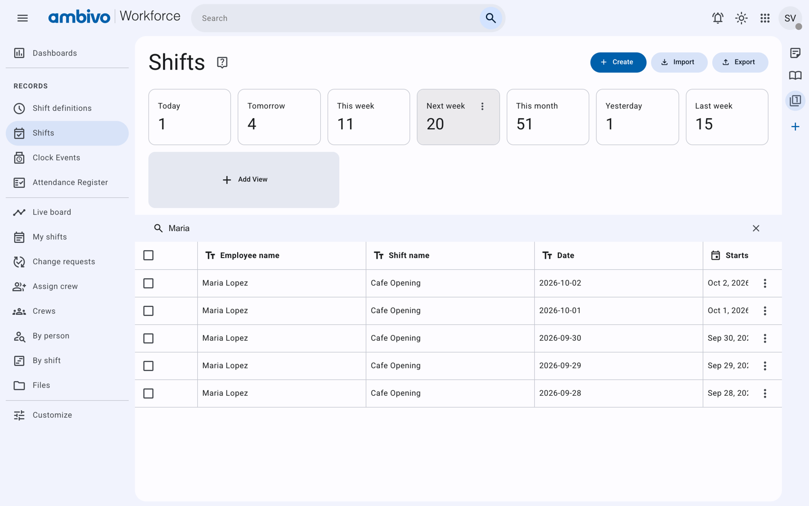
Task: Click Add View tile
Action: point(244,180)
